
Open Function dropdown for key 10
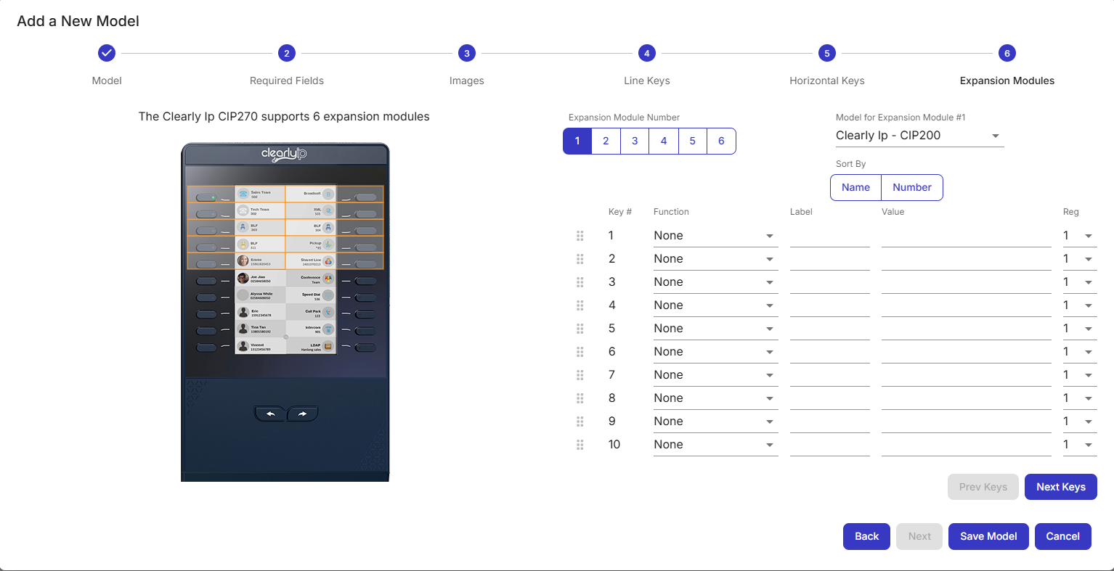point(715,445)
